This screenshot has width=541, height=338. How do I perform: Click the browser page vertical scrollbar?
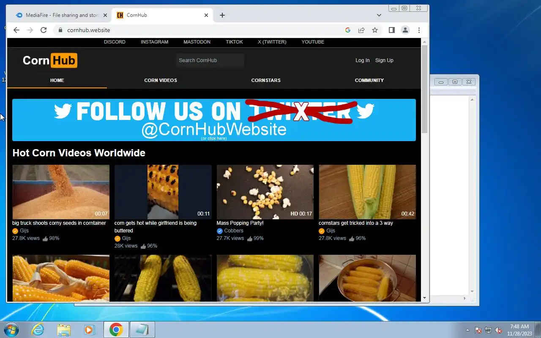click(x=425, y=89)
